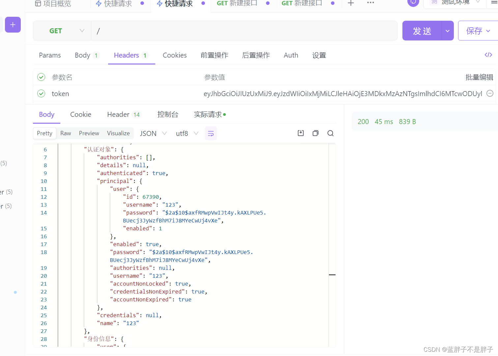Image resolution: width=498 pixels, height=356 pixels.
Task: Open the 后置操作 tab
Action: (x=256, y=55)
